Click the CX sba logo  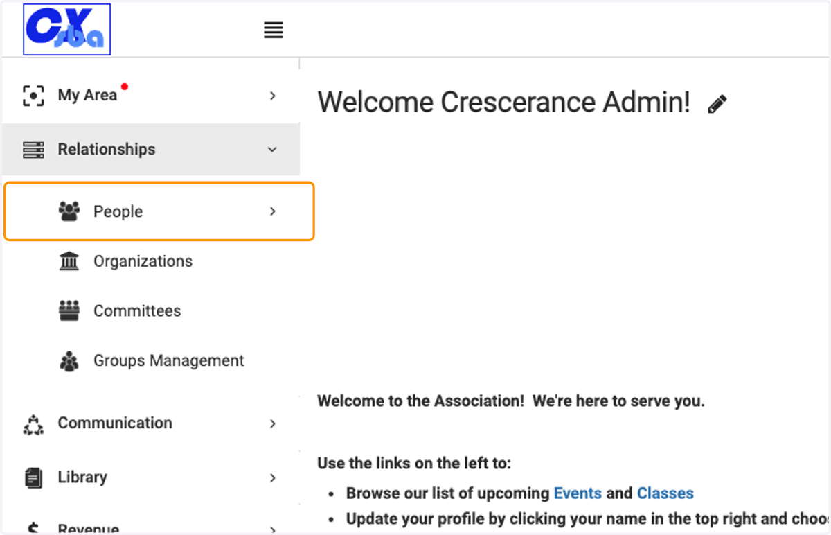point(67,30)
